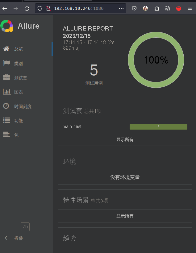Click the Allure title text

[29, 26]
